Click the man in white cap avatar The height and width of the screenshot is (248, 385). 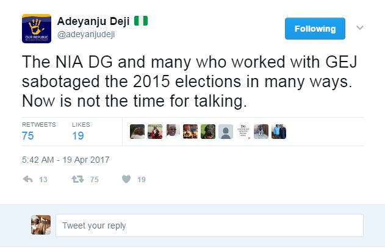(173, 132)
